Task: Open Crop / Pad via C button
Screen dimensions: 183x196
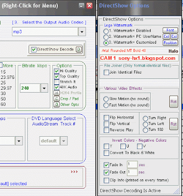Action: click(56, 98)
